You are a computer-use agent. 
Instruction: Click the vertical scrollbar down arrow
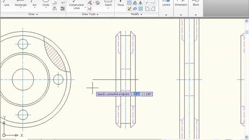(247, 137)
